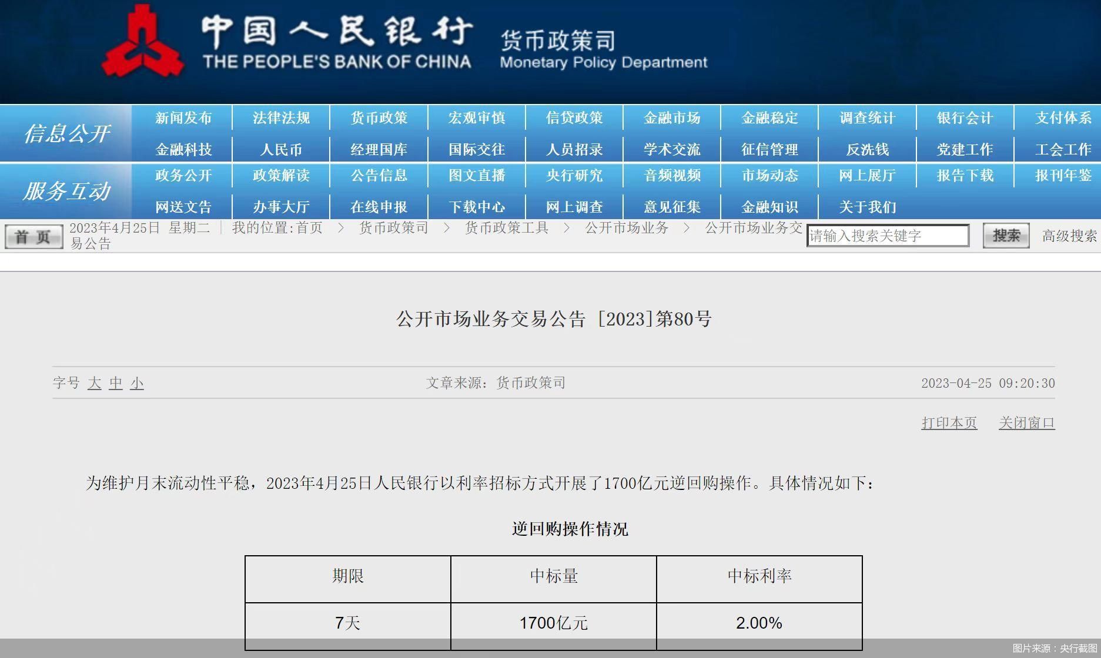Visit the 关于我们 page
The width and height of the screenshot is (1101, 658).
tap(867, 206)
